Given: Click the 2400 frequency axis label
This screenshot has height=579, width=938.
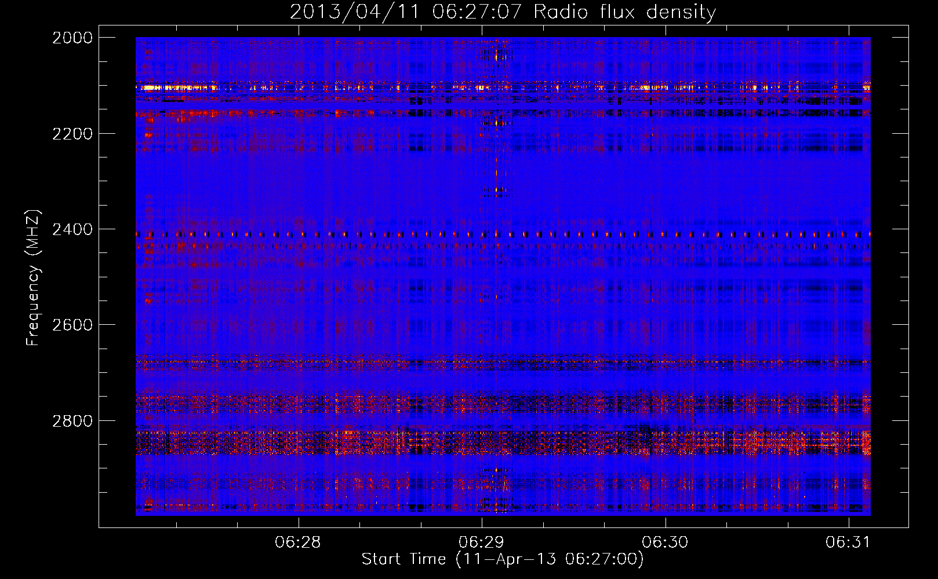Looking at the screenshot, I should 72,230.
